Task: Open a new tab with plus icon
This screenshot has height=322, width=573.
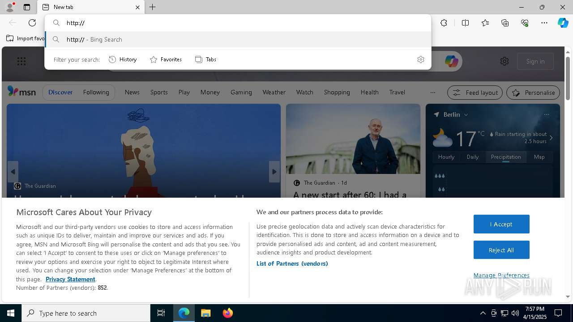Action: point(153,7)
